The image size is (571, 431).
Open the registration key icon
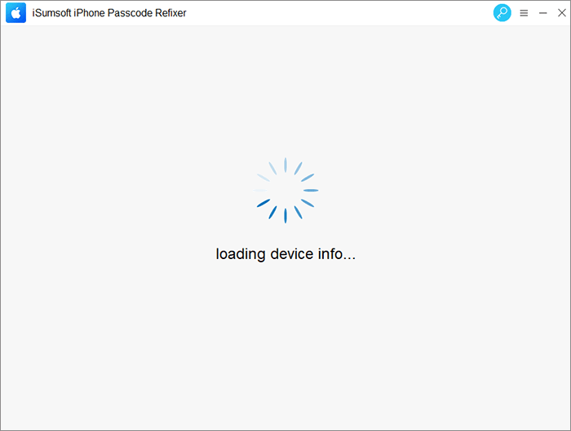coord(502,13)
